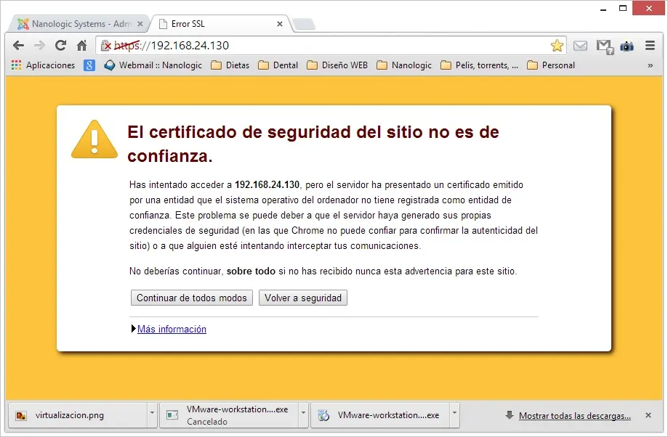Click the yellow warning triangle icon
Screen dimensions: 668x437
(94, 139)
